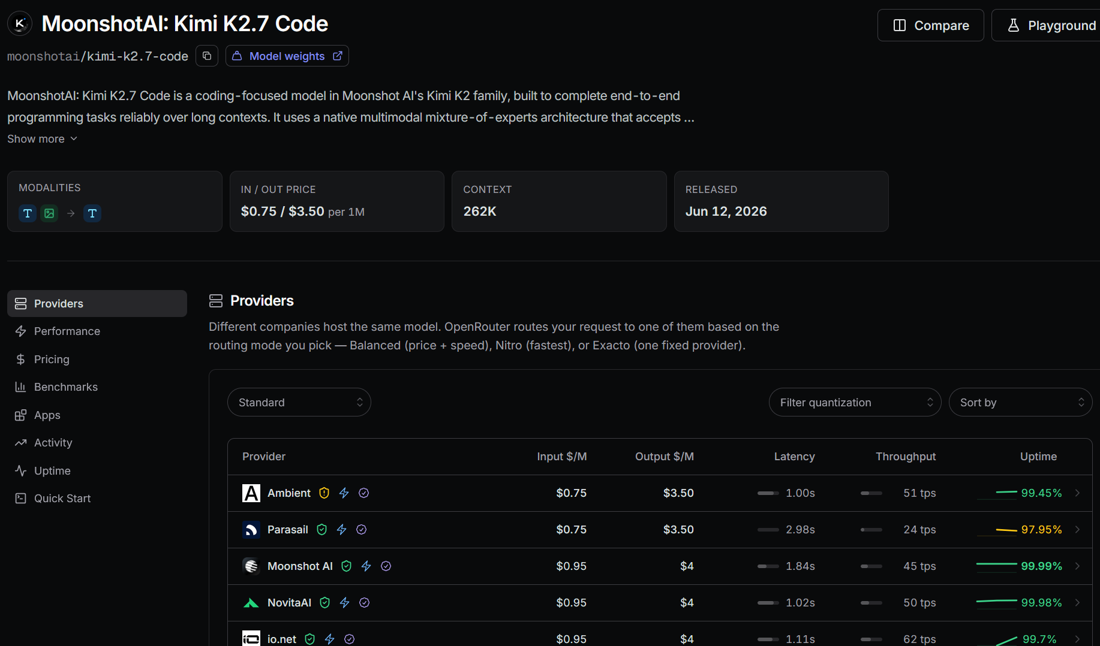Click the verified check icon for NovitaAI
Image resolution: width=1100 pixels, height=646 pixels.
[365, 603]
